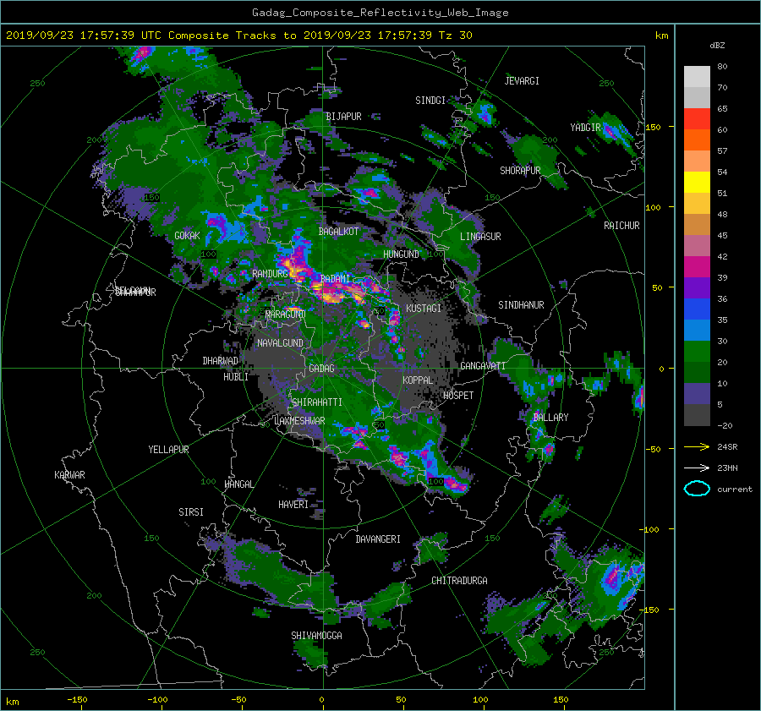This screenshot has width=761, height=711.
Task: Click the -150 tick on bottom axis
Action: pos(77,699)
